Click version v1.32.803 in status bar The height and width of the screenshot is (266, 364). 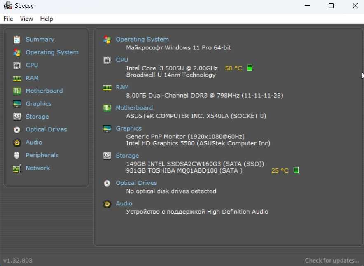18,261
